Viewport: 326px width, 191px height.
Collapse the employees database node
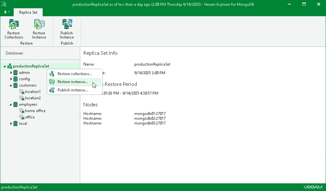tap(11, 104)
